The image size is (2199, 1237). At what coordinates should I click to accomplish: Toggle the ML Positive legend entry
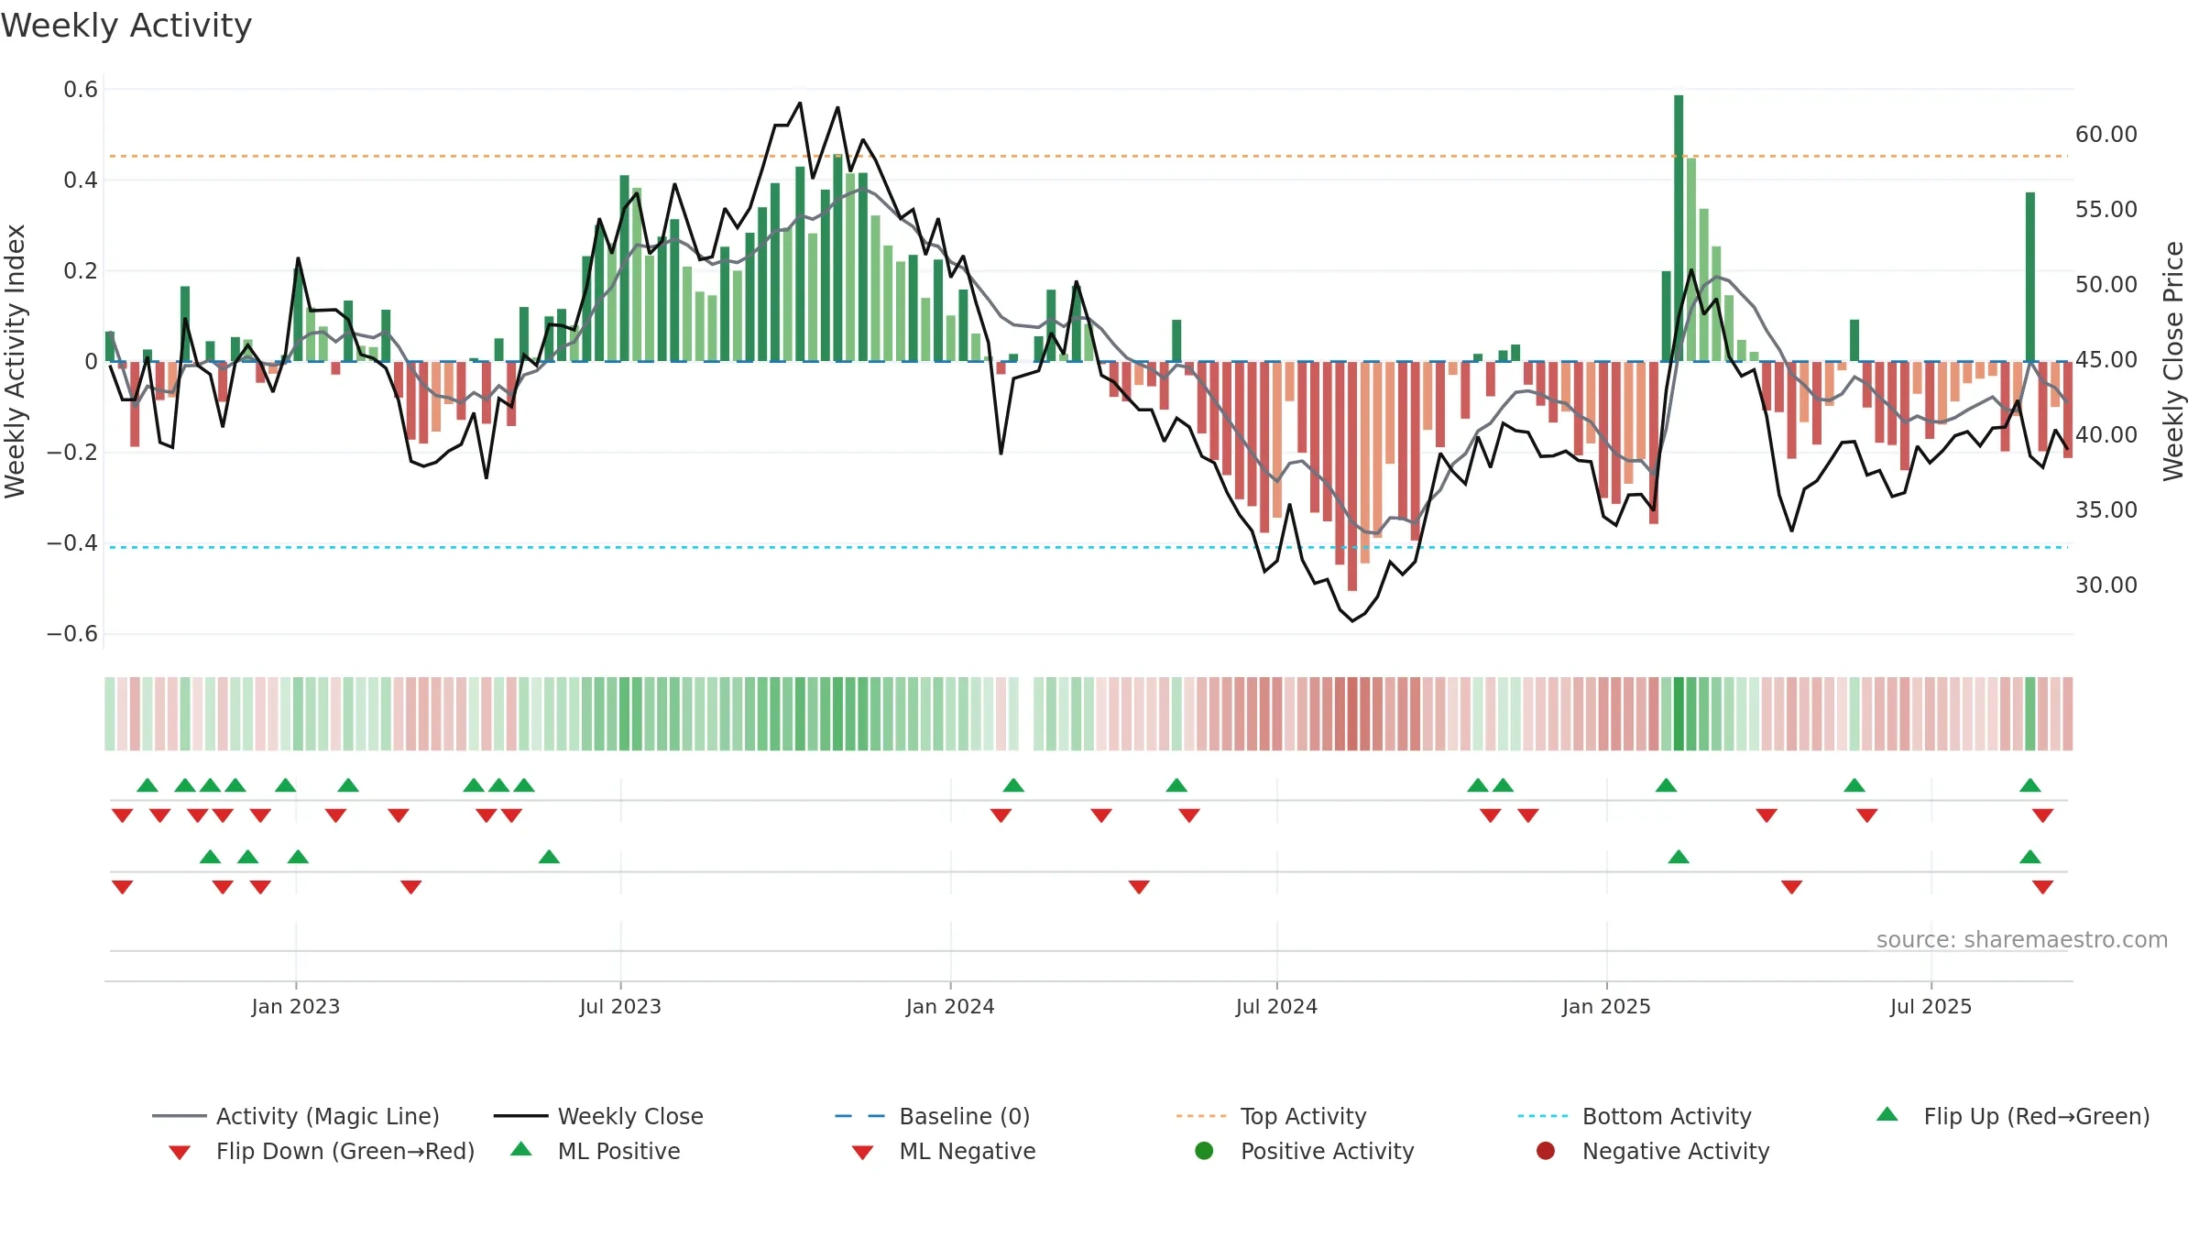pyautogui.click(x=596, y=1151)
